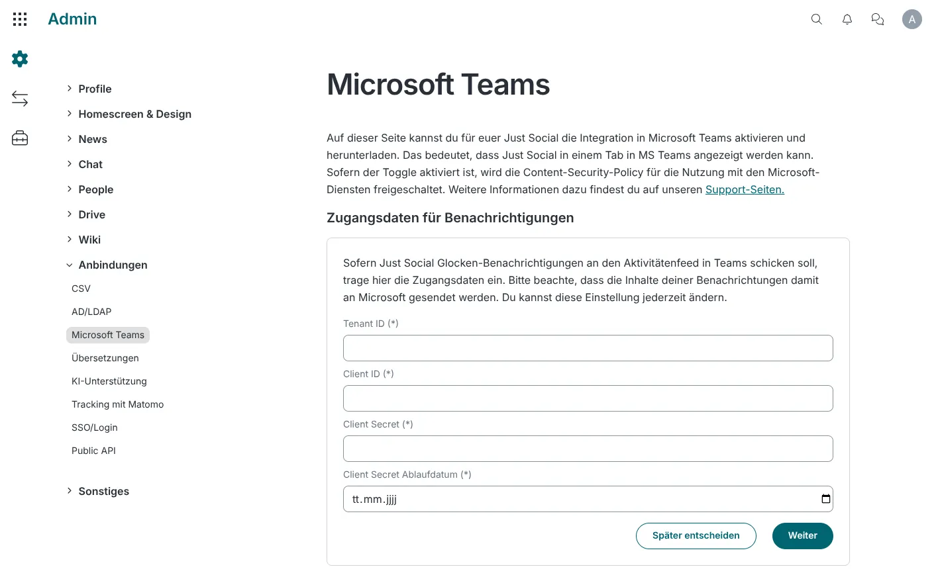Open Public API settings

(x=93, y=451)
